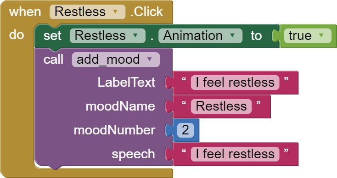Open the true boolean value dropdown
Screen dimensions: 337x178
point(308,36)
